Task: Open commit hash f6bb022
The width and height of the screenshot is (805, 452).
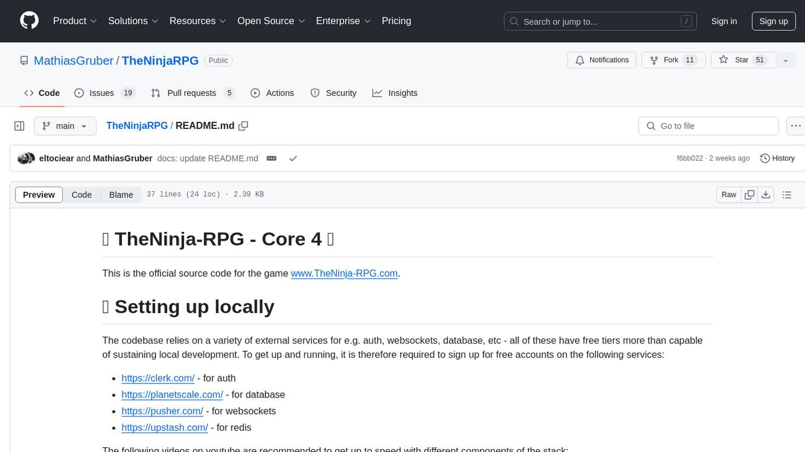Action: tap(690, 159)
